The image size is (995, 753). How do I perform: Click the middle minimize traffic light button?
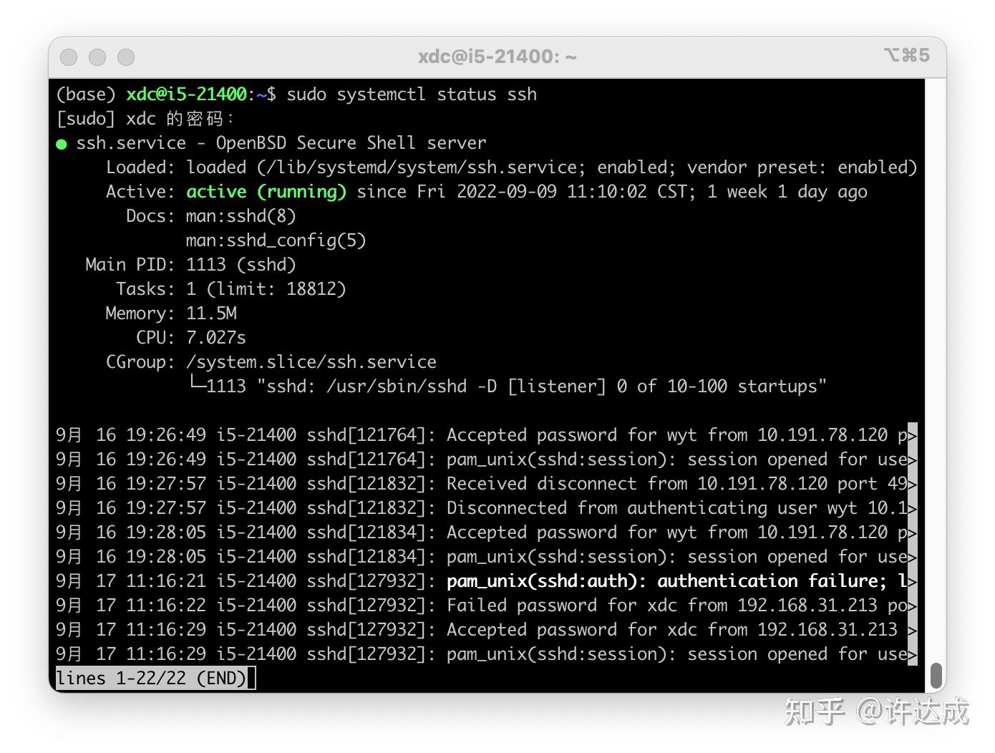click(x=97, y=57)
